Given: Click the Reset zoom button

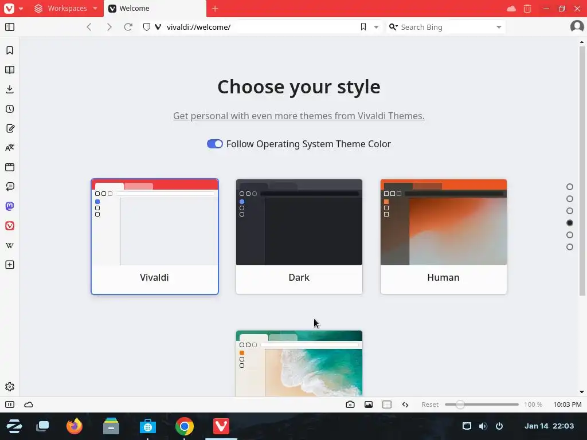Looking at the screenshot, I should [x=430, y=404].
